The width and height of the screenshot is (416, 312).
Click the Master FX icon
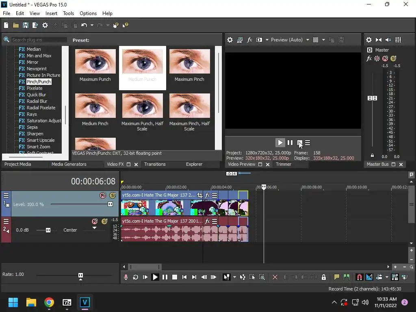coord(369,58)
